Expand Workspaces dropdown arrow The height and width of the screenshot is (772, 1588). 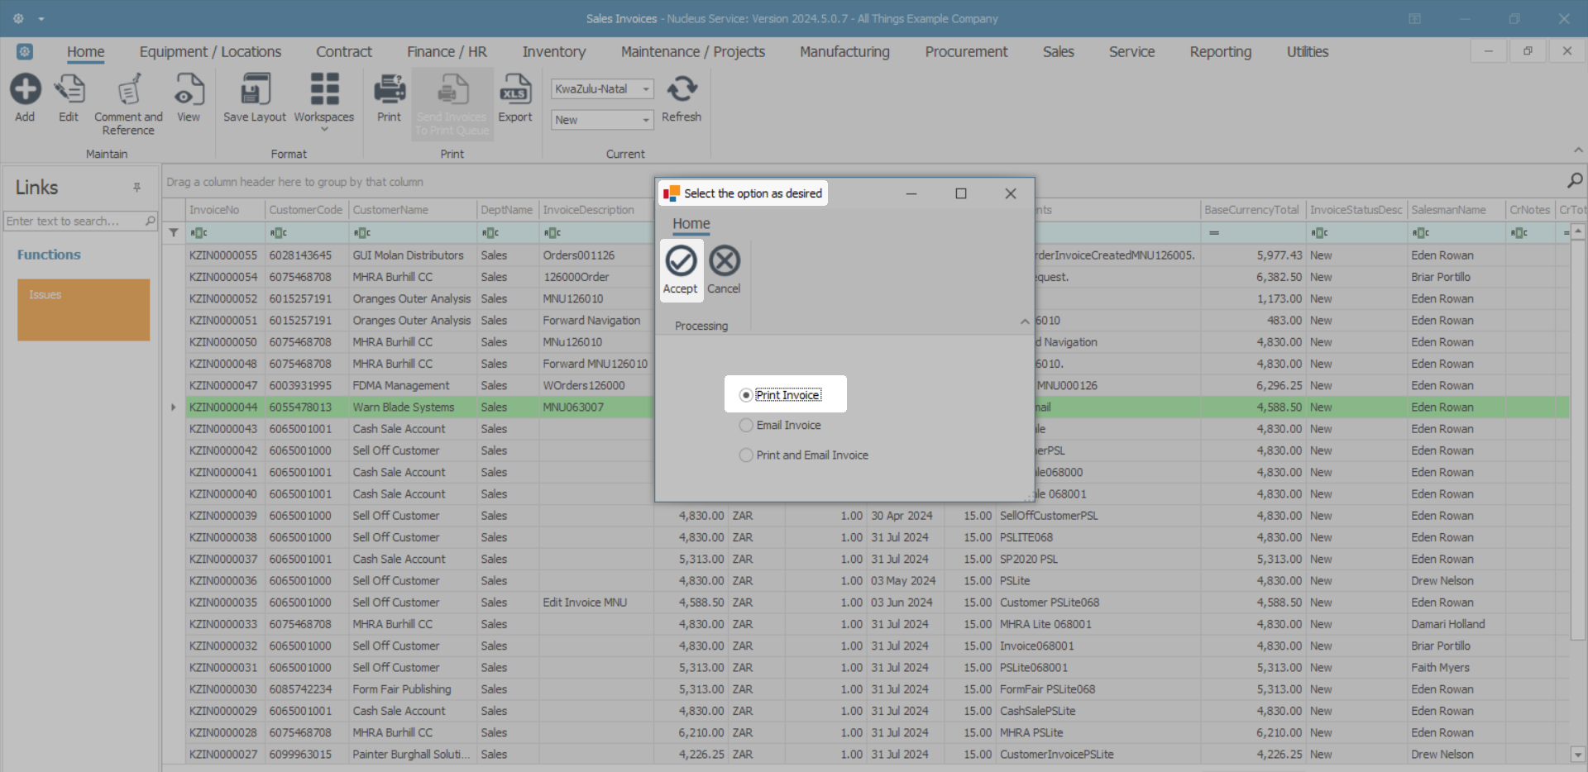tap(324, 129)
